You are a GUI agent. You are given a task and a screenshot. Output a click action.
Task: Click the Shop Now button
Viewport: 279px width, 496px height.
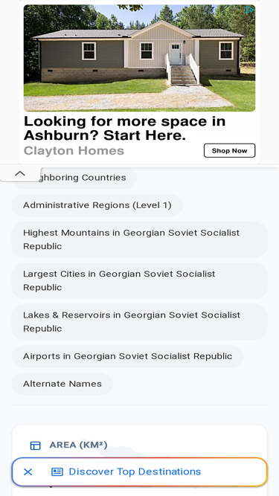click(229, 150)
